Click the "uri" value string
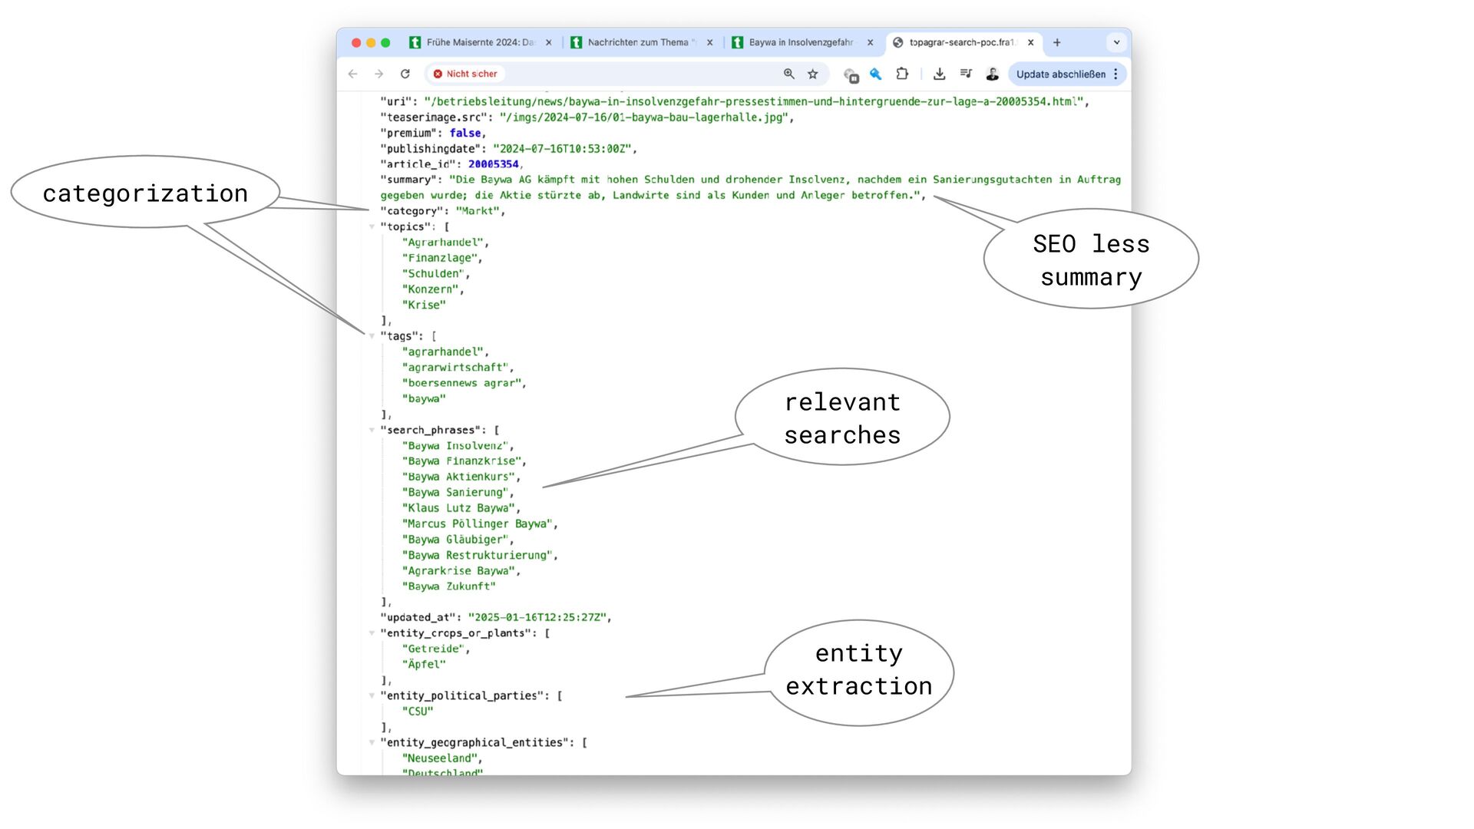The image size is (1474, 829). click(x=753, y=101)
